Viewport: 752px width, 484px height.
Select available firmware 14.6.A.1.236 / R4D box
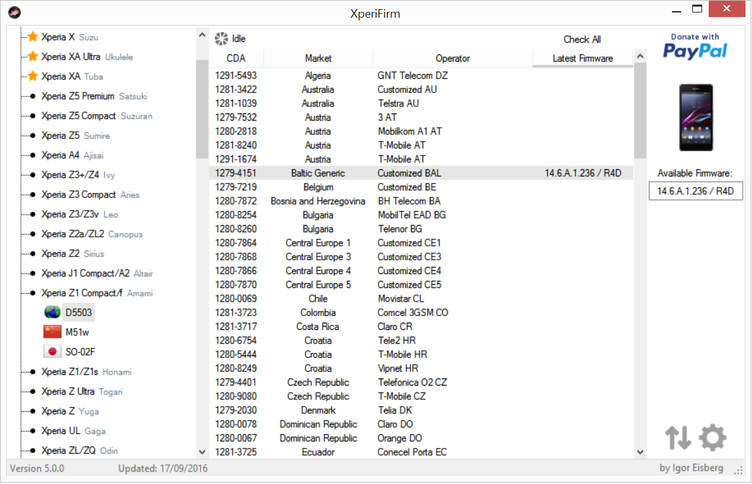[x=696, y=192]
